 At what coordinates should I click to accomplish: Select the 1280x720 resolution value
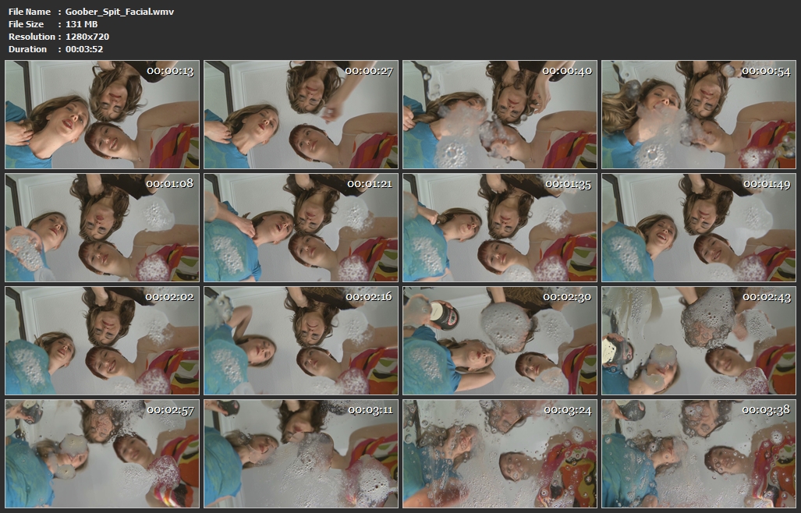tap(87, 37)
